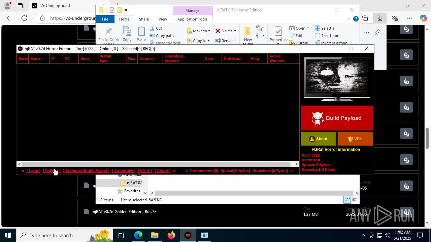Show hidden system tray icons
This screenshot has height=242, width=431.
[363, 235]
